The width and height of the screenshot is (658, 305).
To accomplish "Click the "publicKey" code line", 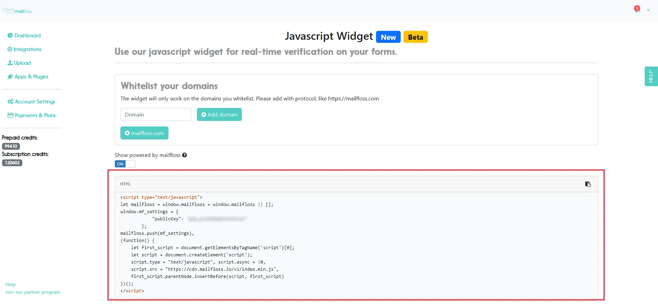I will [200, 219].
